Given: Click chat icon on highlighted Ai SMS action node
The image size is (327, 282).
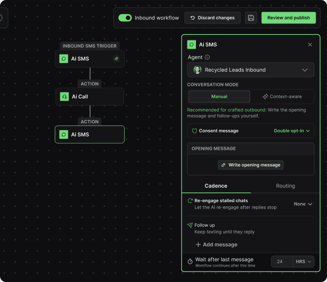Looking at the screenshot, I should [x=63, y=135].
